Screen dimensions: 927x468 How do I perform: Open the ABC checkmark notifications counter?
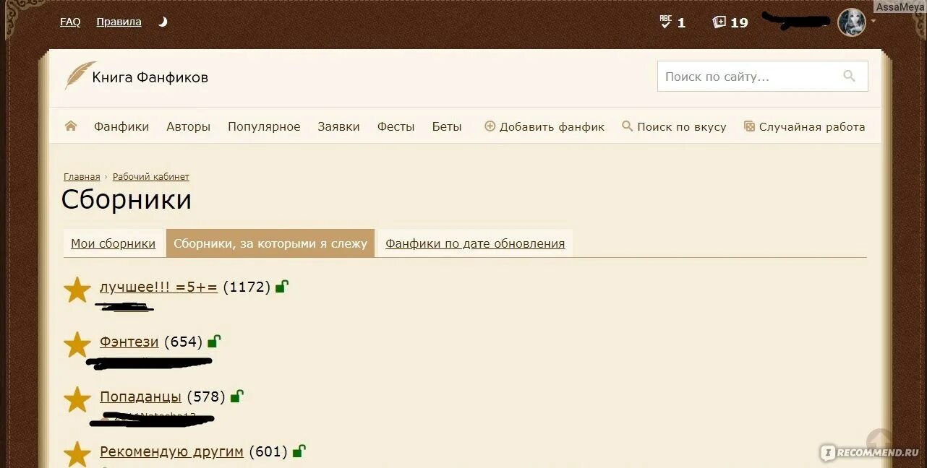tap(672, 22)
